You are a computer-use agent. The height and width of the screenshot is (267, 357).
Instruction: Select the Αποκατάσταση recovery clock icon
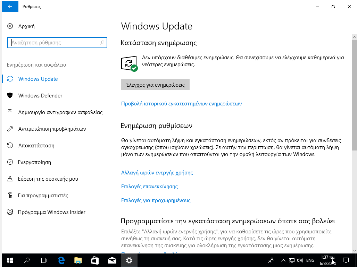pos(10,145)
